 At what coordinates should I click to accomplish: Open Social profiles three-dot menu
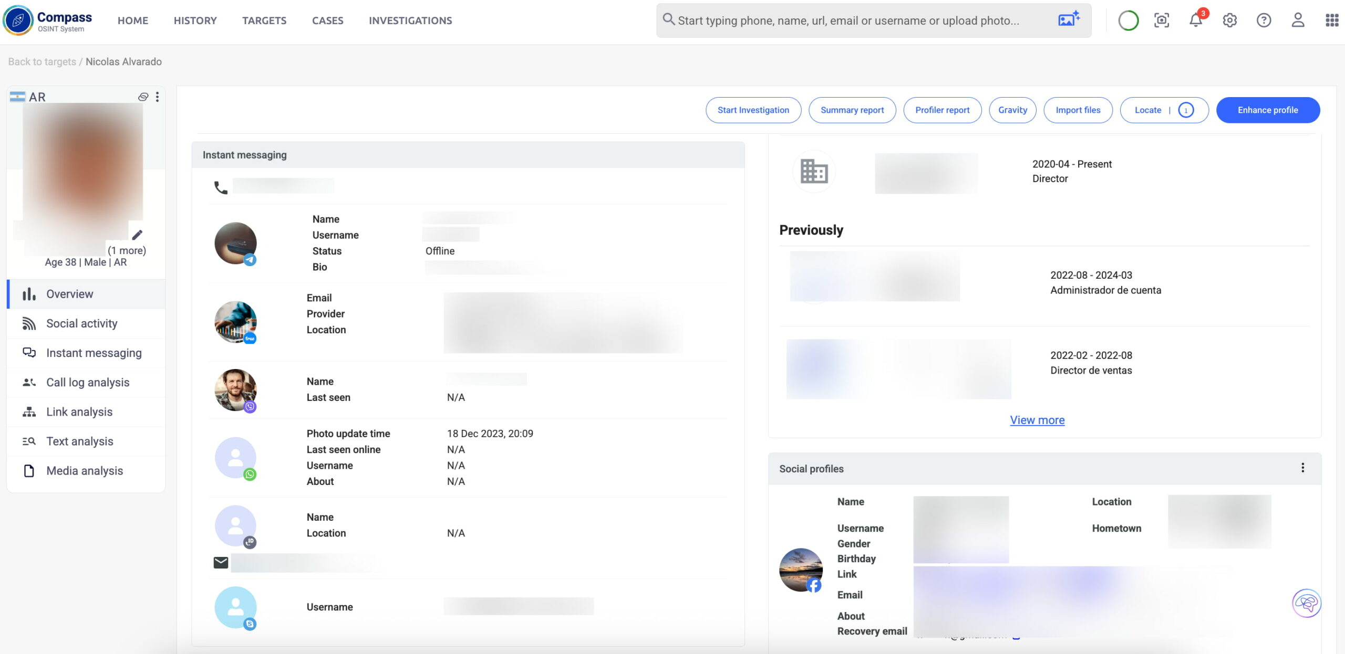coord(1302,468)
